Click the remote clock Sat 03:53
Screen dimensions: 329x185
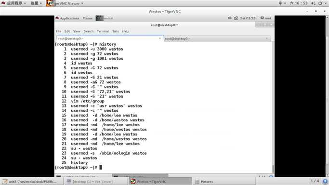coord(248,18)
